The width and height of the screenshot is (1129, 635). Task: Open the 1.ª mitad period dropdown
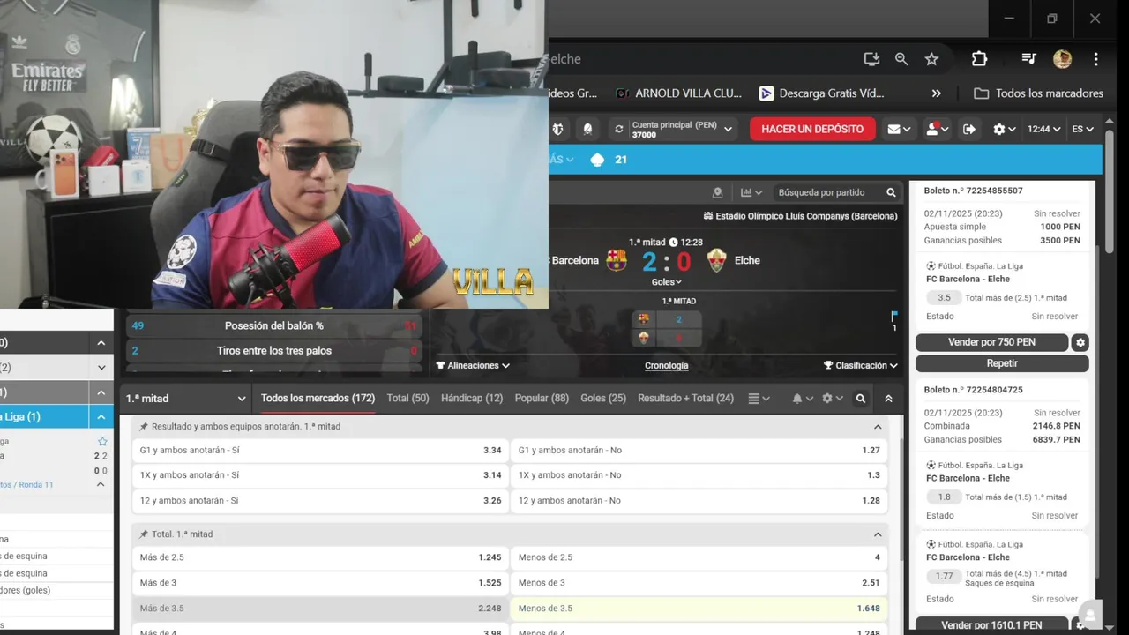tap(186, 399)
